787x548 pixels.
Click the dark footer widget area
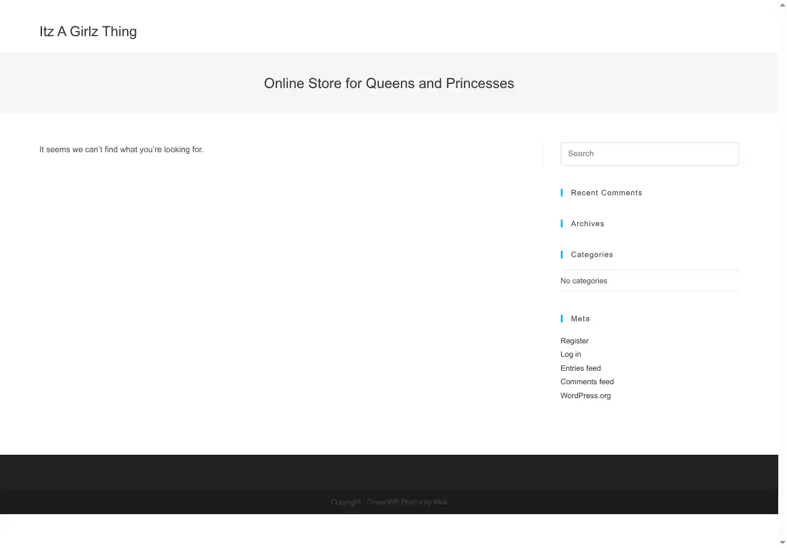click(389, 471)
